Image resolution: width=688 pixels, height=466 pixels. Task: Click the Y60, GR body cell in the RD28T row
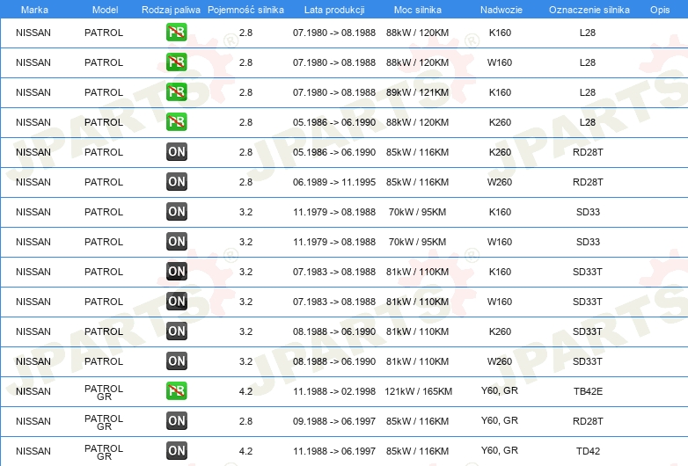500,420
